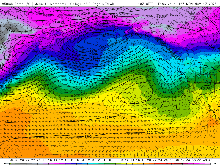Image resolution: width=220 pixels, height=165 pixels.
Task: Click the 1200 contour label
Action: tap(95, 54)
